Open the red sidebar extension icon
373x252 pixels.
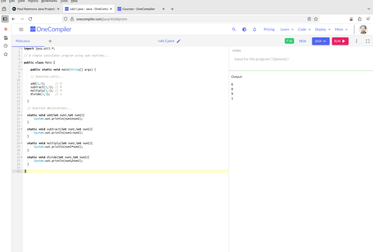tap(6, 29)
